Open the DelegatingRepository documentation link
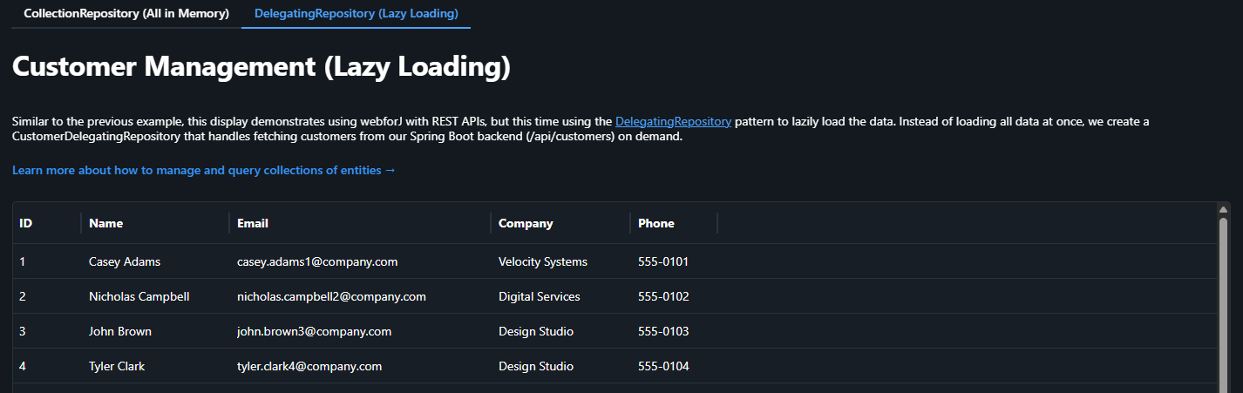This screenshot has height=393, width=1243. pyautogui.click(x=673, y=122)
